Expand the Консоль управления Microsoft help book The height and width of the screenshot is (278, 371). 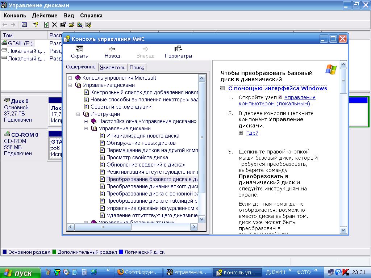pos(70,78)
